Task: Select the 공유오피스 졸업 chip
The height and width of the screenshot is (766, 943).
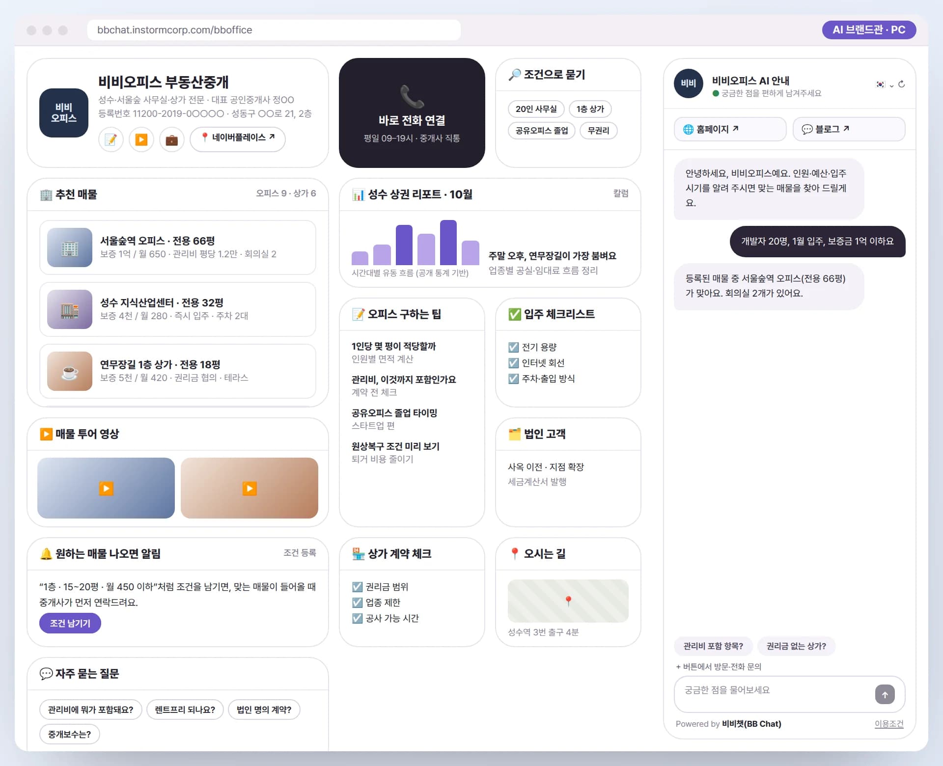Action: (x=541, y=131)
